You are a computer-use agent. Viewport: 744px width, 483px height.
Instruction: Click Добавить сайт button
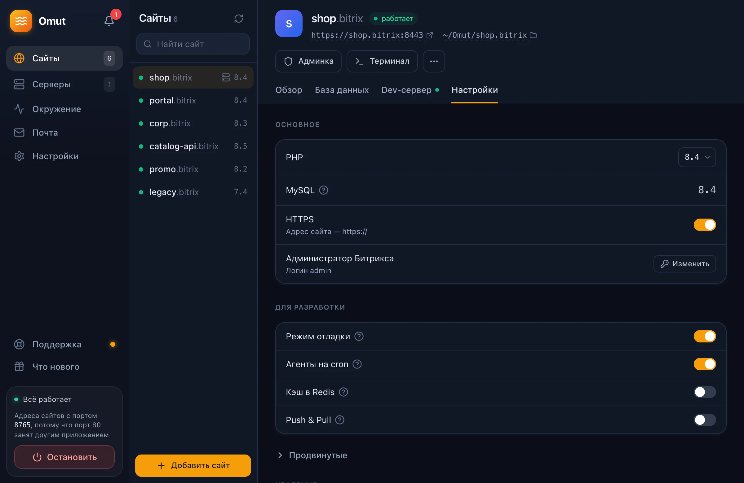pos(193,465)
